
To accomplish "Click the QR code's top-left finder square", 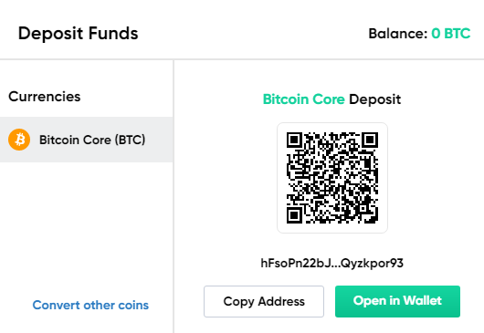I will pos(294,140).
